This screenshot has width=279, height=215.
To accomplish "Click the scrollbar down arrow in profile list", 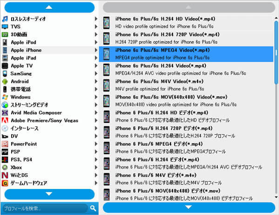I will 276,197.
